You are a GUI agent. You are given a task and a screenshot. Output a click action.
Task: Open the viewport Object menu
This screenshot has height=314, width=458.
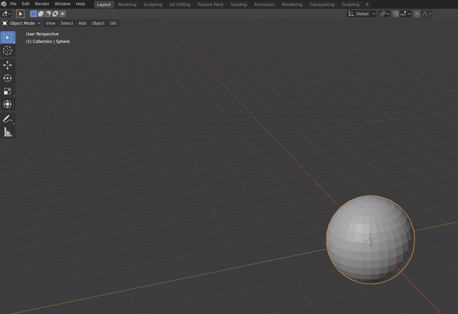[98, 23]
